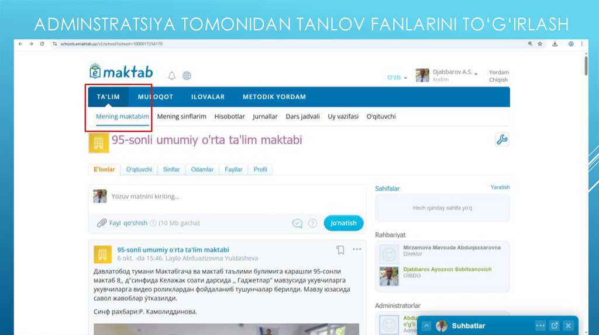Click the question mark help icon in post box

(312, 224)
